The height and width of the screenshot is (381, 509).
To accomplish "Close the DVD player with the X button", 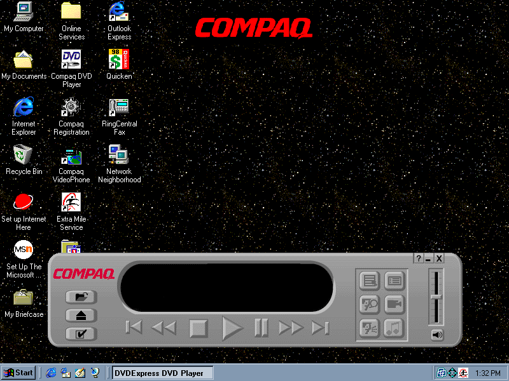I will click(439, 258).
